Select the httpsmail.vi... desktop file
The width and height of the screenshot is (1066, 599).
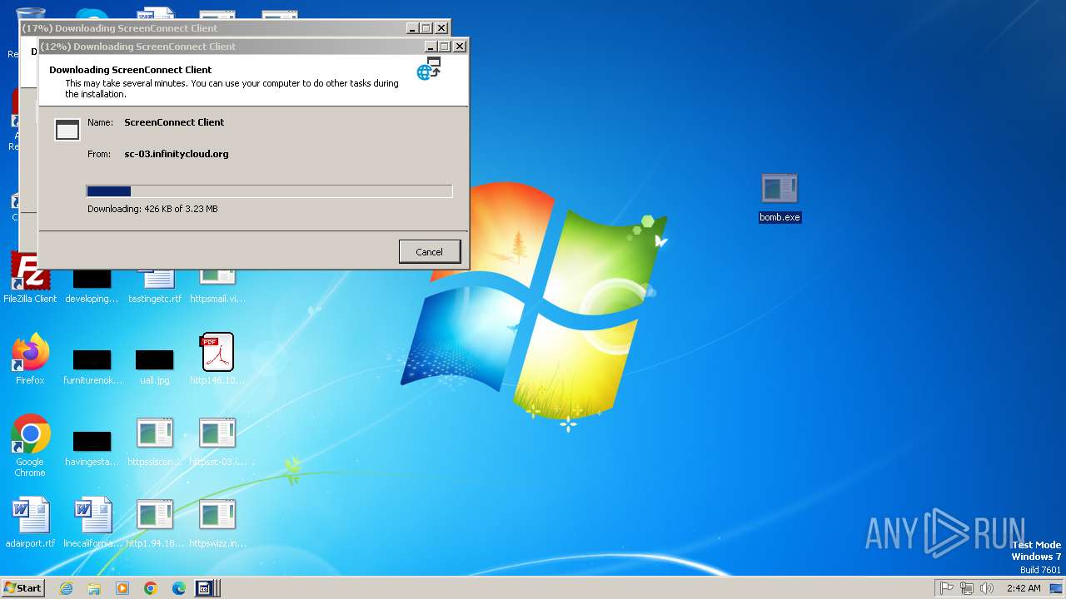[x=217, y=287]
